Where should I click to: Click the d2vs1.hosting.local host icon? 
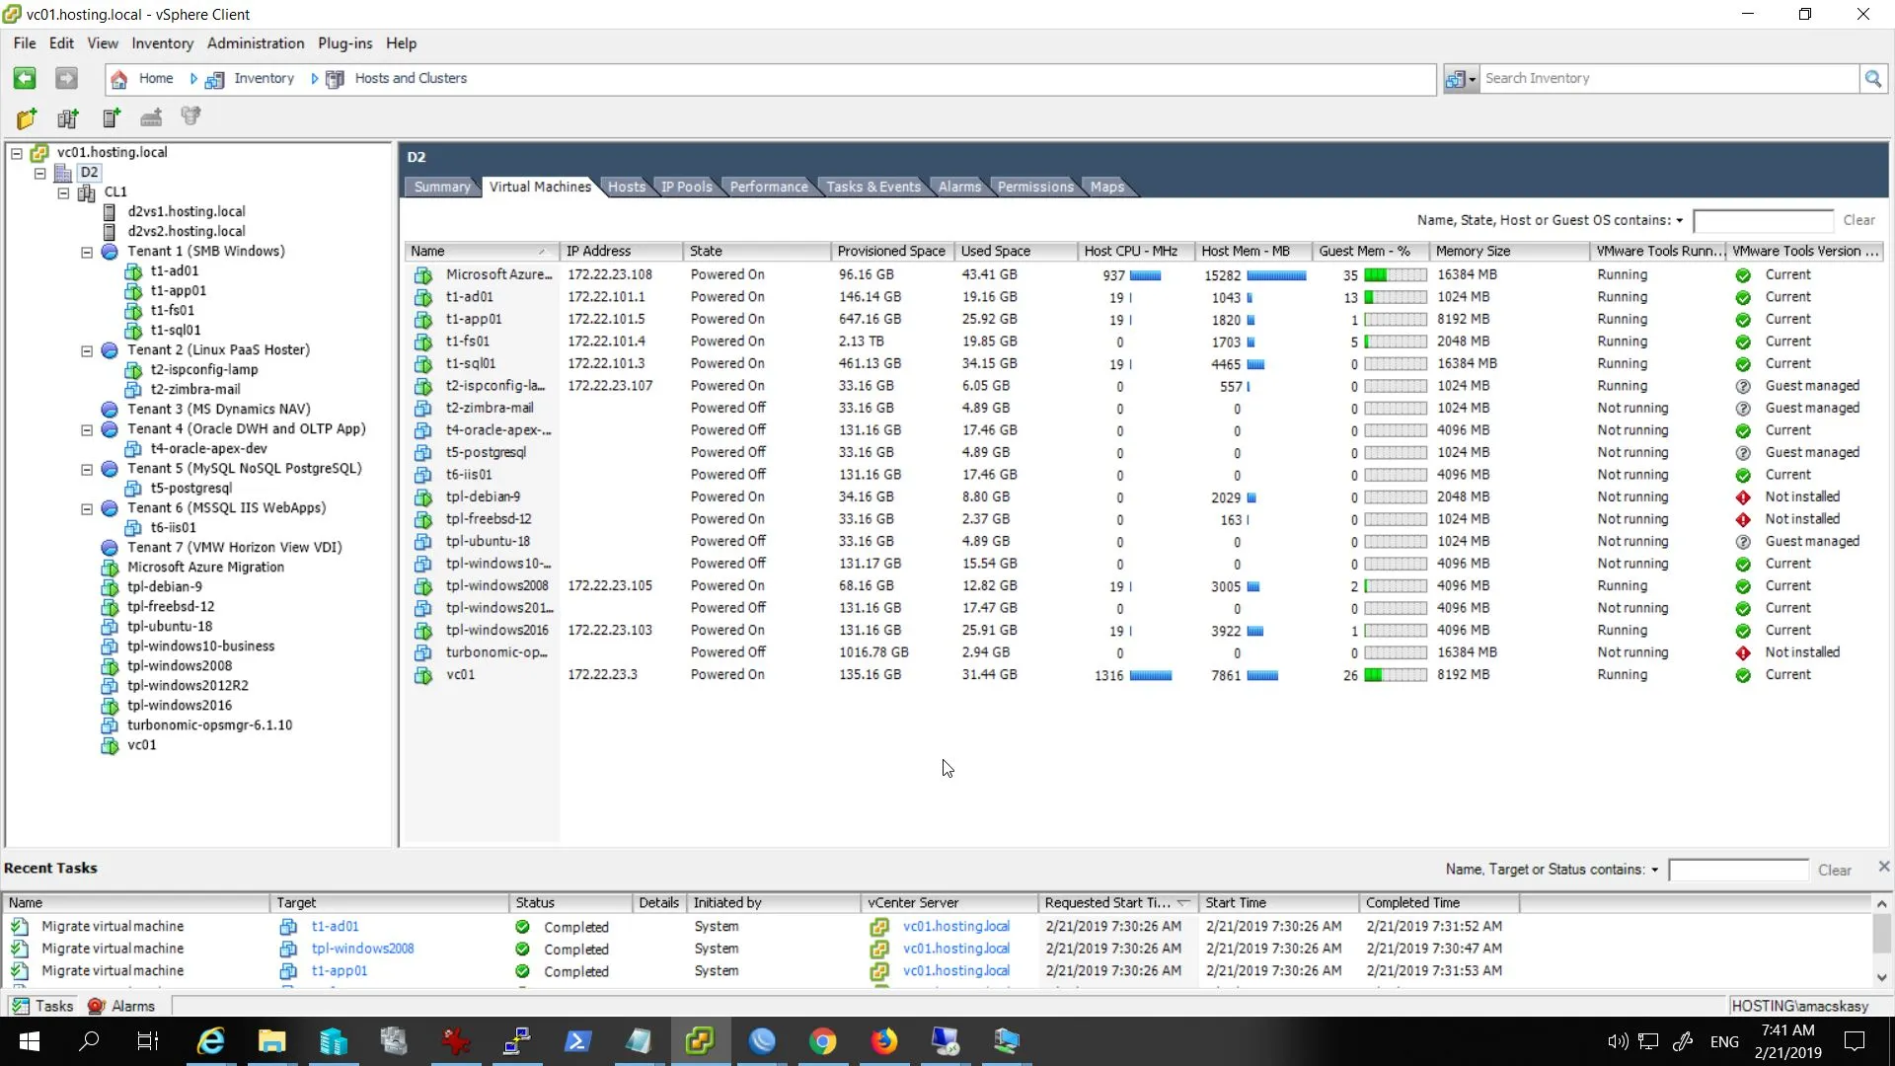(111, 212)
